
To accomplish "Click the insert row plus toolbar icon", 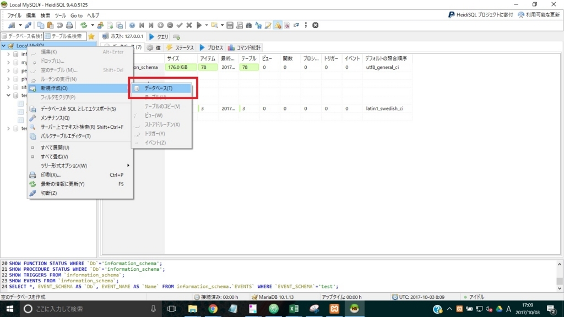I will (160, 25).
